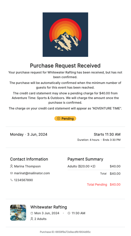The width and height of the screenshot is (131, 236).
Task: Click the Monday 3 Jun, 2024 date
Action: 29,134
